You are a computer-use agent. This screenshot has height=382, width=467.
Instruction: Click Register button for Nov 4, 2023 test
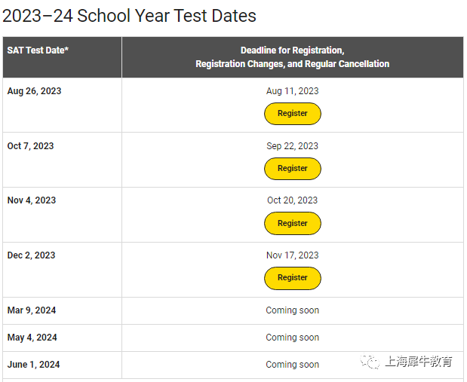click(293, 224)
